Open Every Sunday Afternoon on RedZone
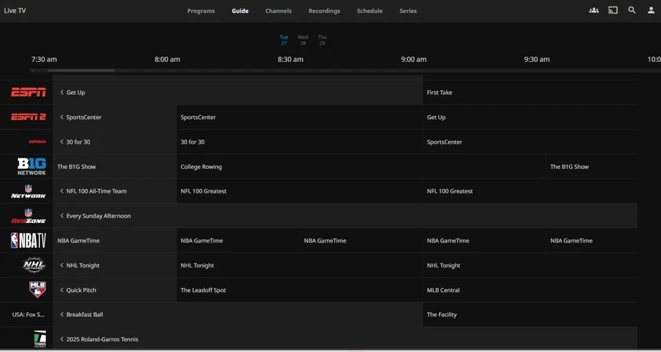Image resolution: width=661 pixels, height=352 pixels. click(345, 216)
